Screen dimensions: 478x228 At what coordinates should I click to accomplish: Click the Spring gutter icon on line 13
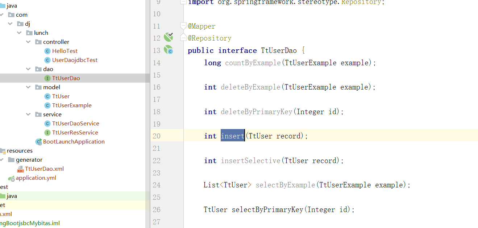click(168, 50)
